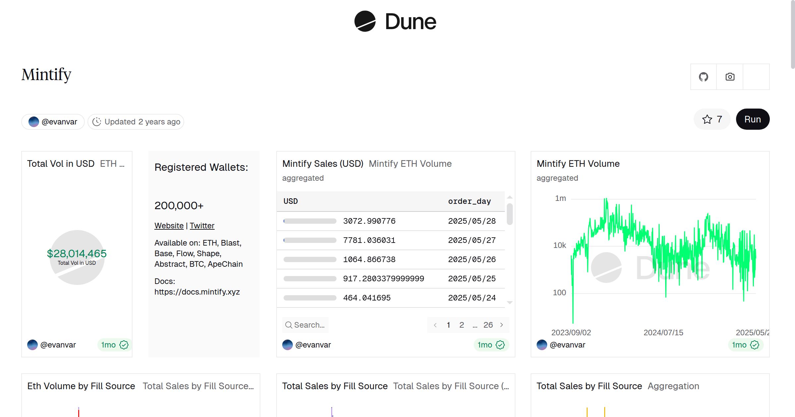Switch to Total Sales by Fill Source Aggregation tab
Viewport: 795px width, 417px height.
[673, 386]
